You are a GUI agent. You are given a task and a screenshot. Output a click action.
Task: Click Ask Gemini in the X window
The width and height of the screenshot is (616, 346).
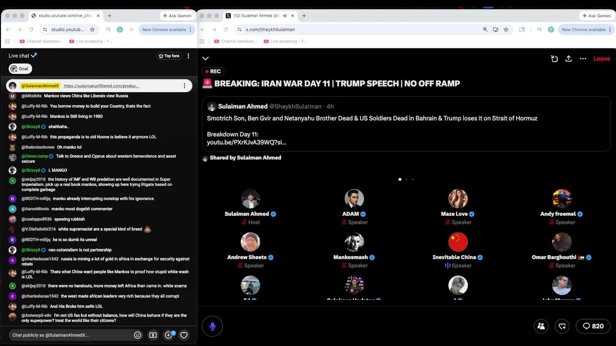click(x=597, y=16)
